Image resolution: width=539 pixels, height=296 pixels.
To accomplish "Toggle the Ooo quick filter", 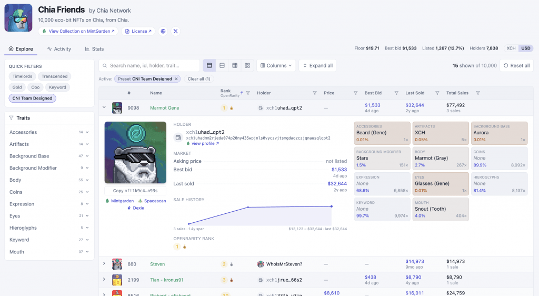I will [35, 87].
